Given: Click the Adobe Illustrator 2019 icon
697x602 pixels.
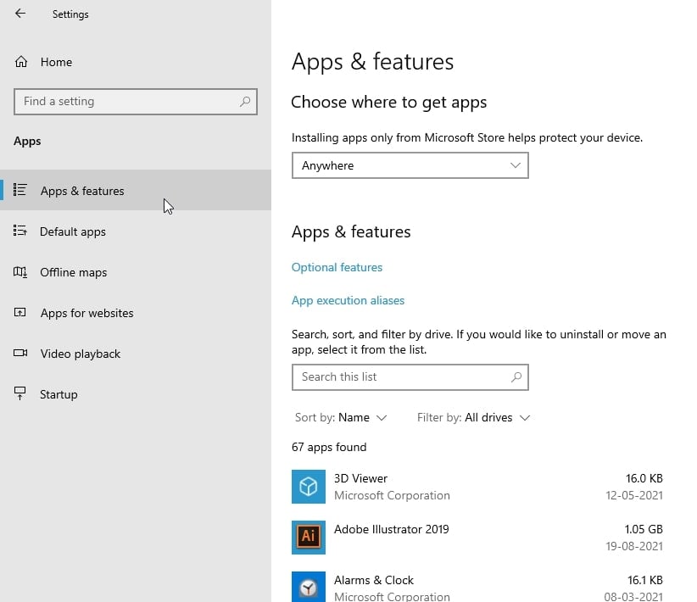Looking at the screenshot, I should tap(309, 537).
